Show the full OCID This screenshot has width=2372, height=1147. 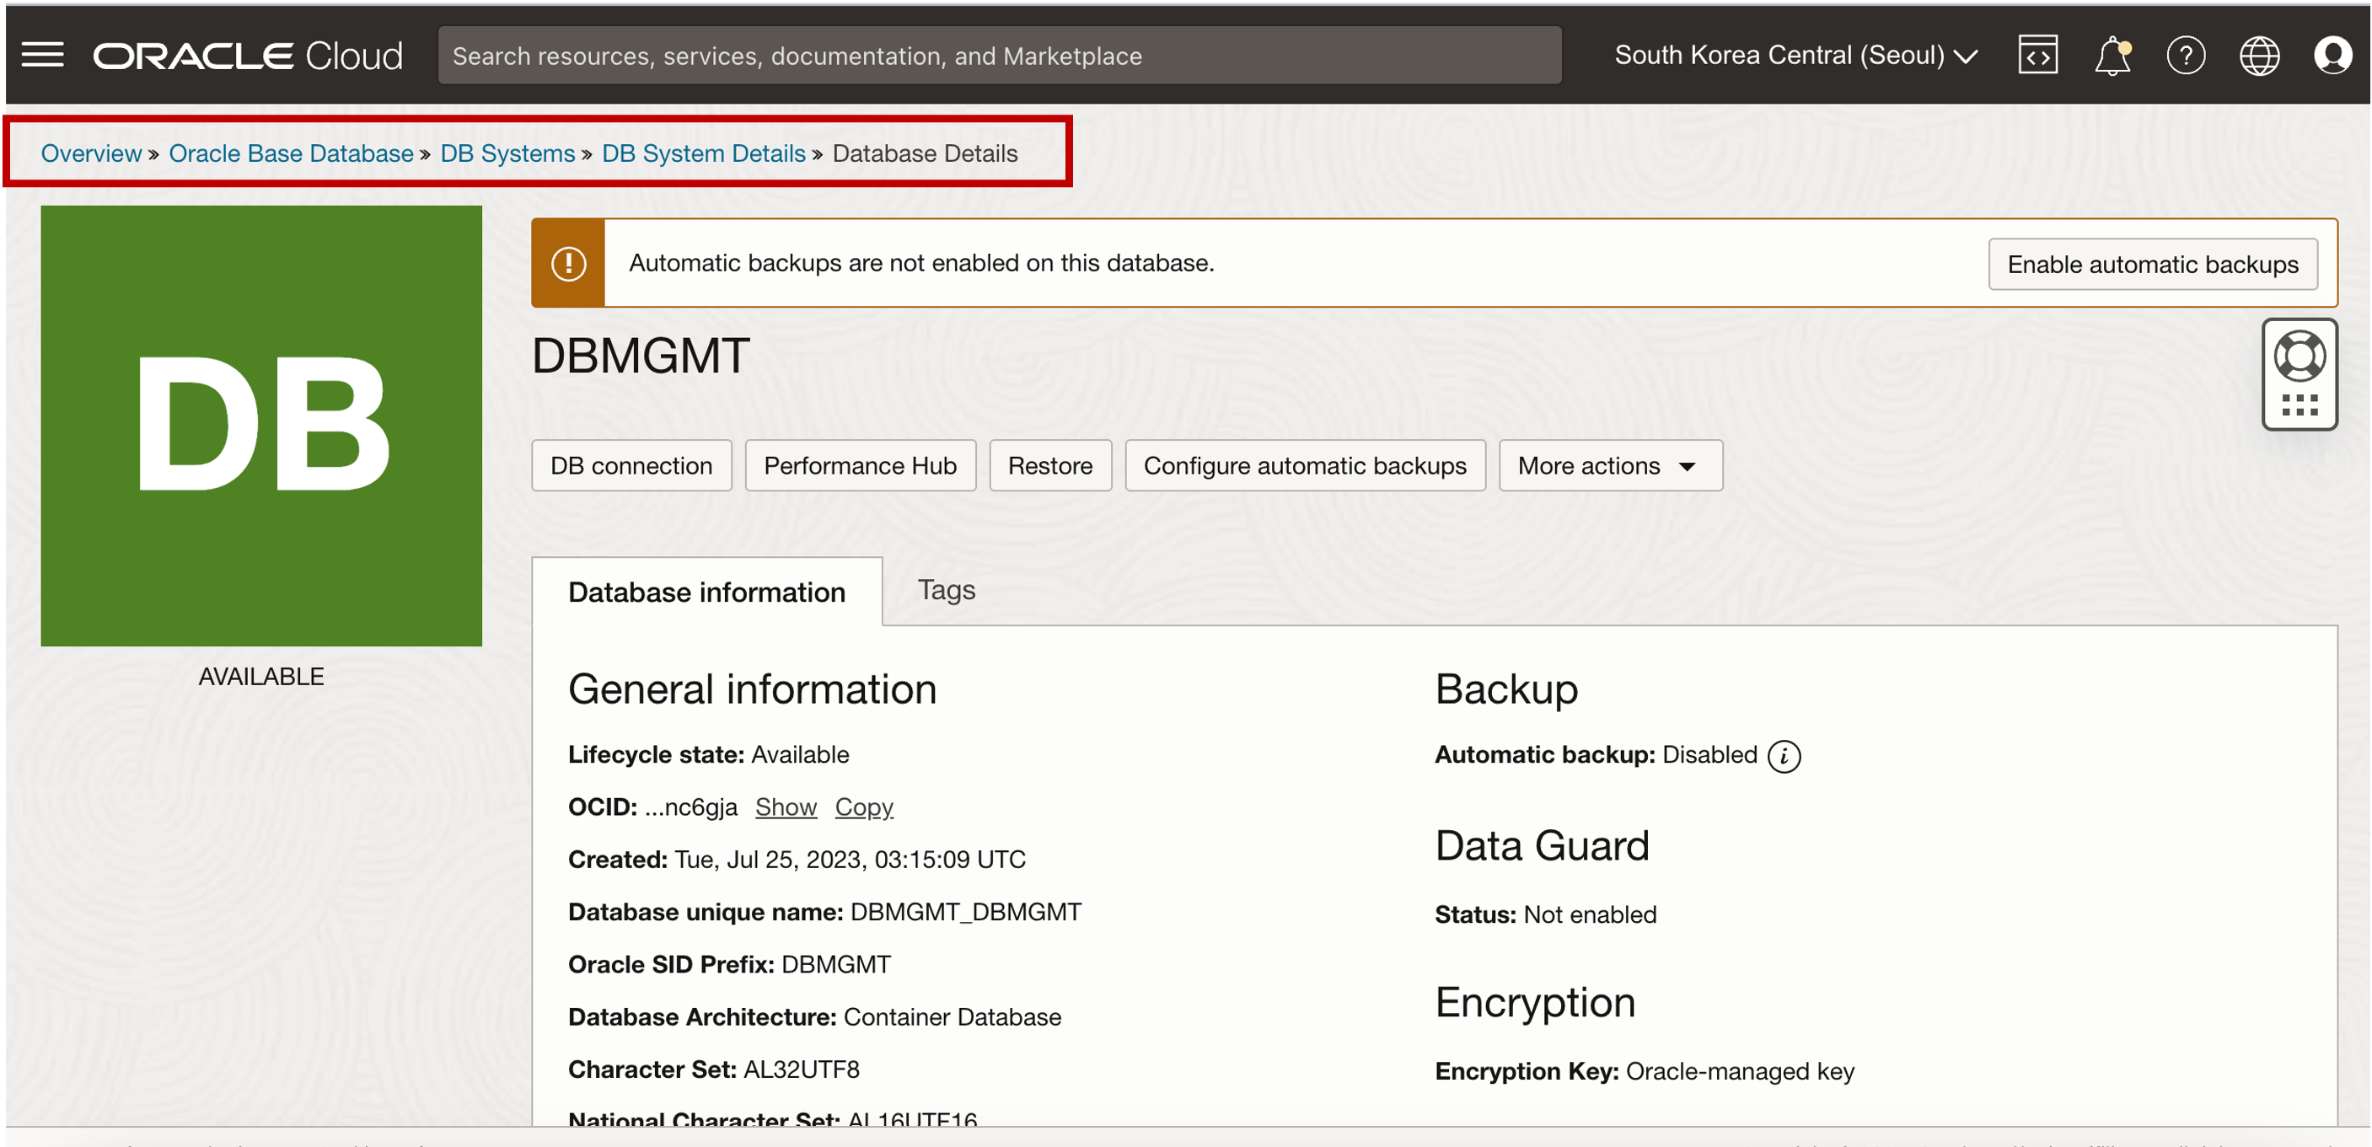(786, 807)
